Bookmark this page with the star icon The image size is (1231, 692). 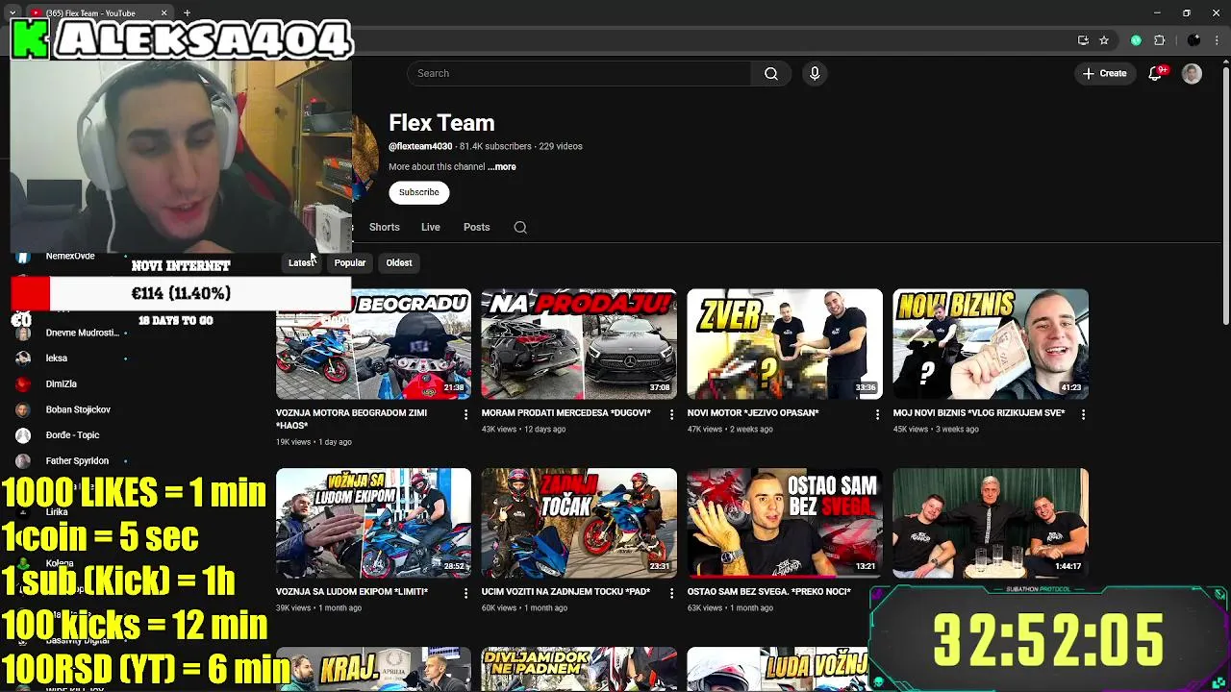click(1104, 40)
